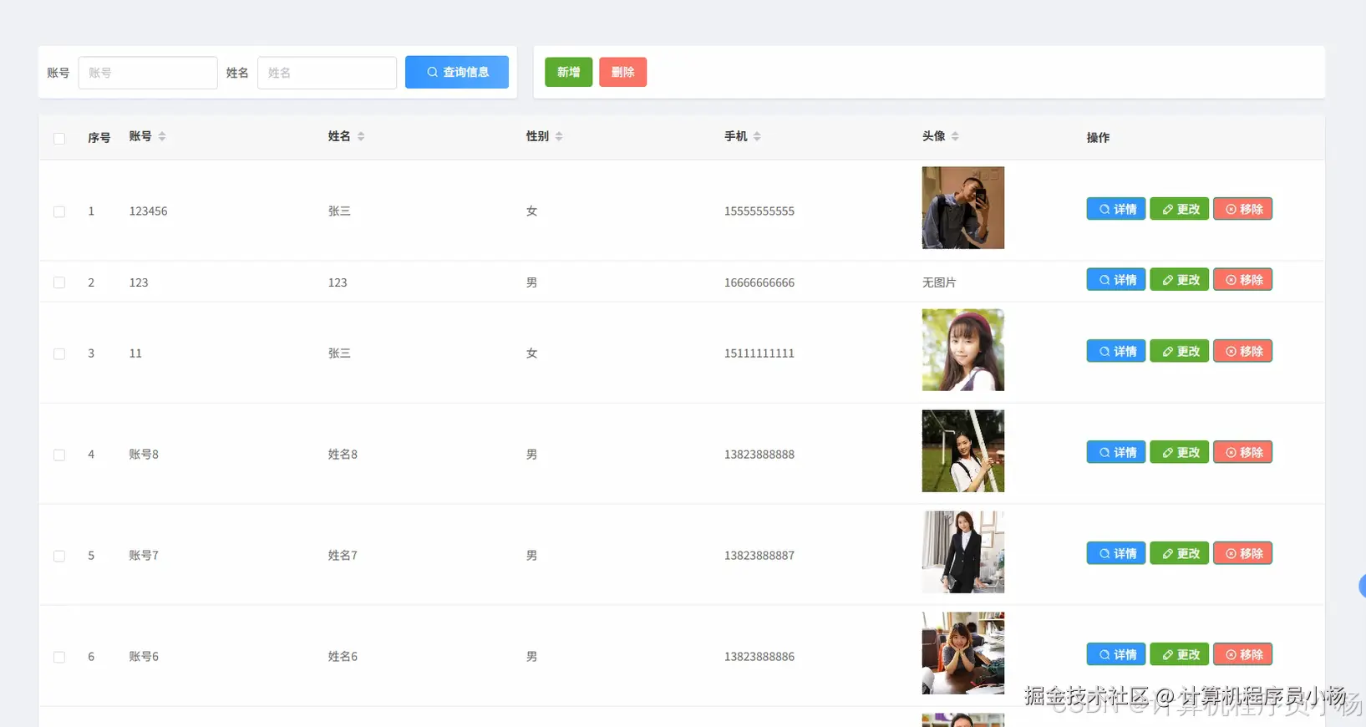Click phone number 13823888888
1366x727 pixels.
pos(759,455)
